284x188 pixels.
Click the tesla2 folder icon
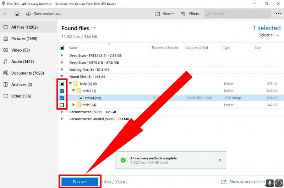coord(78,105)
